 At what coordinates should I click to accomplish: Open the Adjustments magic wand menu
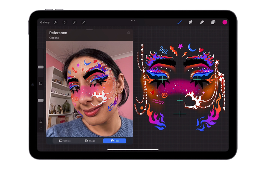(65, 22)
